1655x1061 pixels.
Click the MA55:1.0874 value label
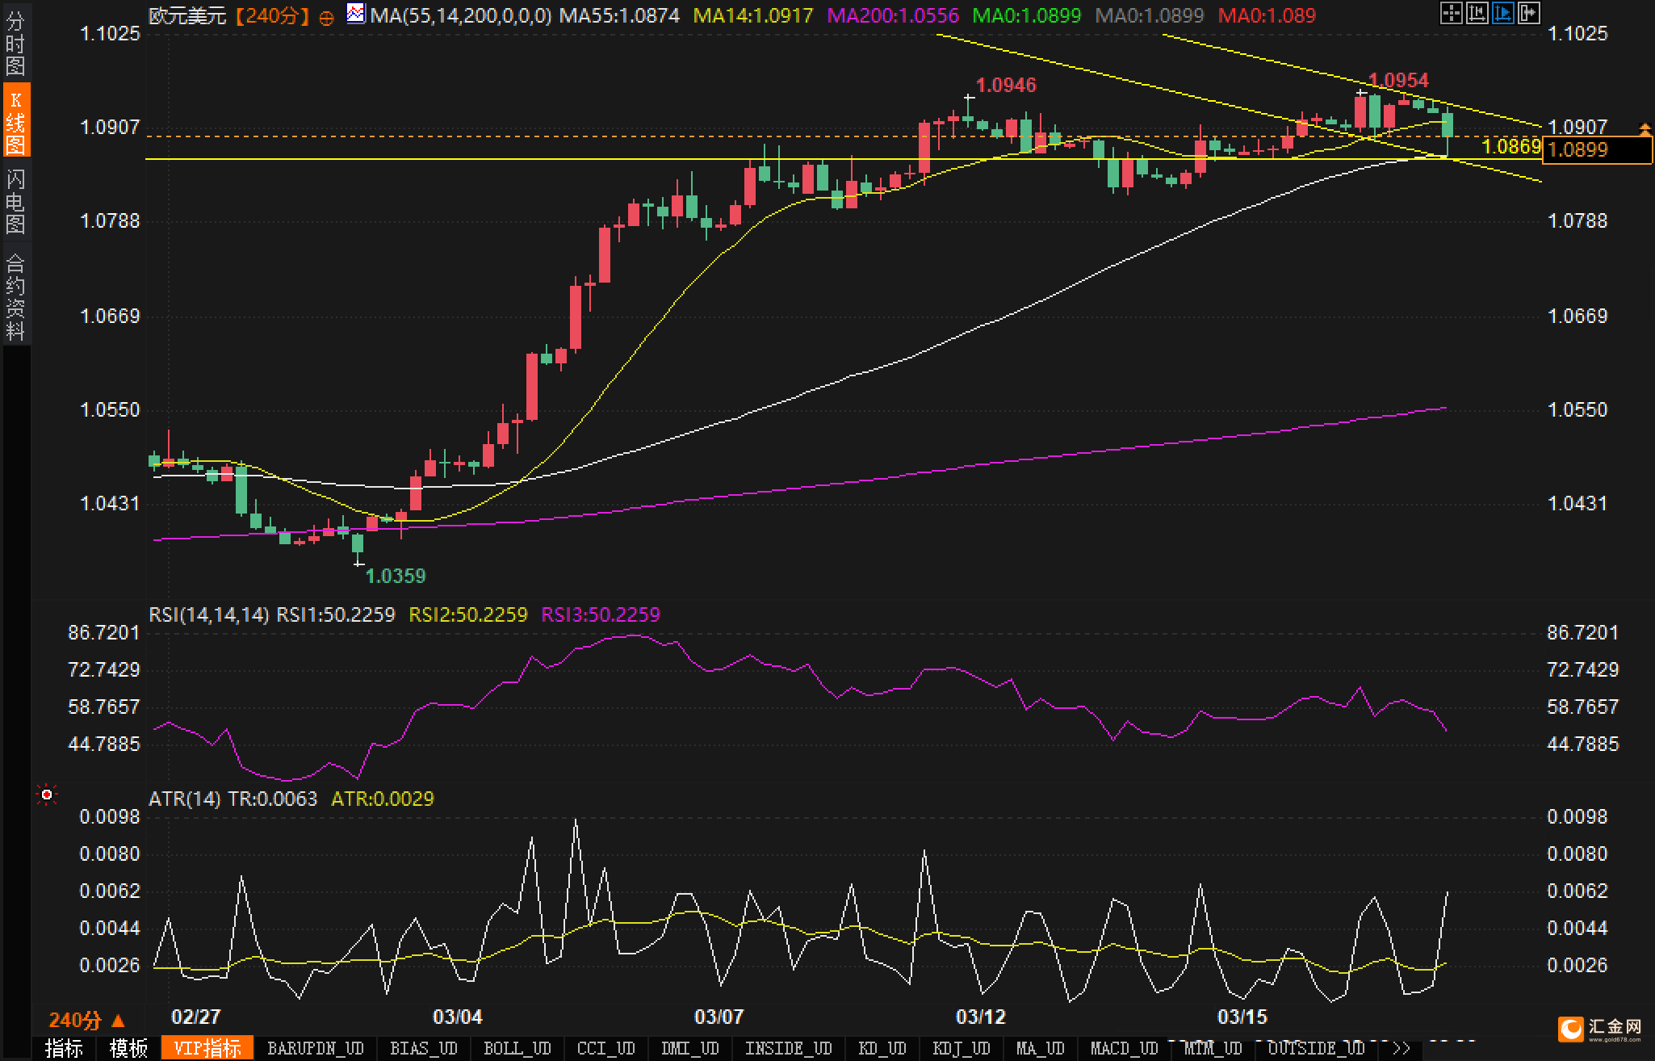coord(619,15)
